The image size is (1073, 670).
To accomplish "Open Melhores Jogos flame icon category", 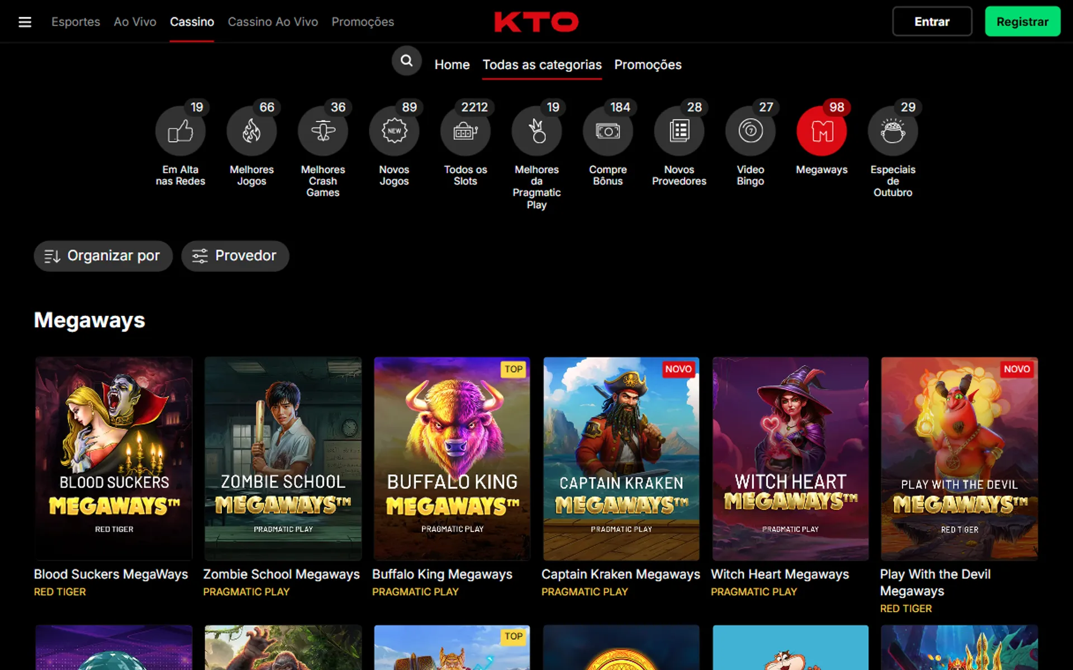I will click(251, 131).
